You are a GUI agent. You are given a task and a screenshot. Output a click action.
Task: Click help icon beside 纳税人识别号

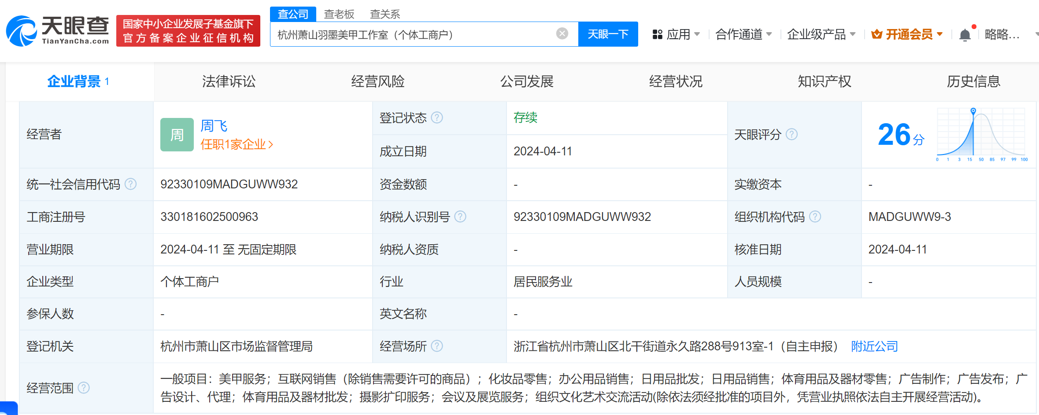460,217
